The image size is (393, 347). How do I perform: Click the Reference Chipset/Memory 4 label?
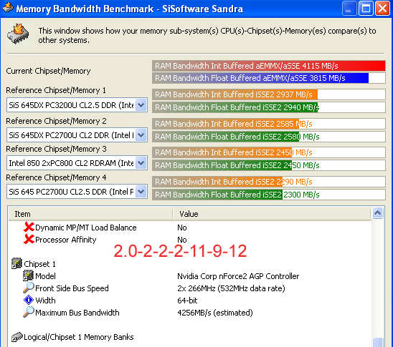[56, 177]
